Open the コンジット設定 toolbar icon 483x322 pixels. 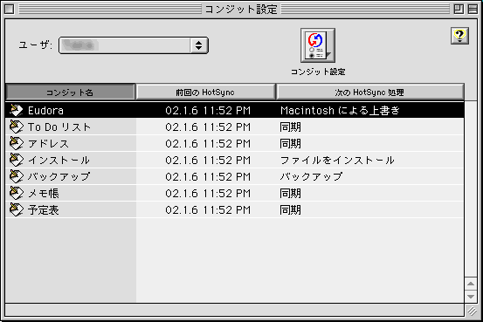click(x=318, y=45)
